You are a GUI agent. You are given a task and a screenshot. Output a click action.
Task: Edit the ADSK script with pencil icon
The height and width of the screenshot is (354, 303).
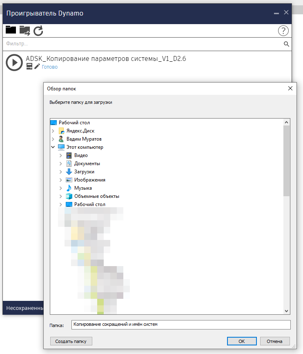(x=37, y=66)
